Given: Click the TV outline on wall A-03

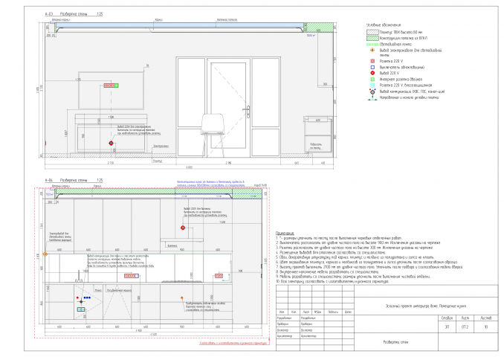Looking at the screenshot, I should [111, 91].
